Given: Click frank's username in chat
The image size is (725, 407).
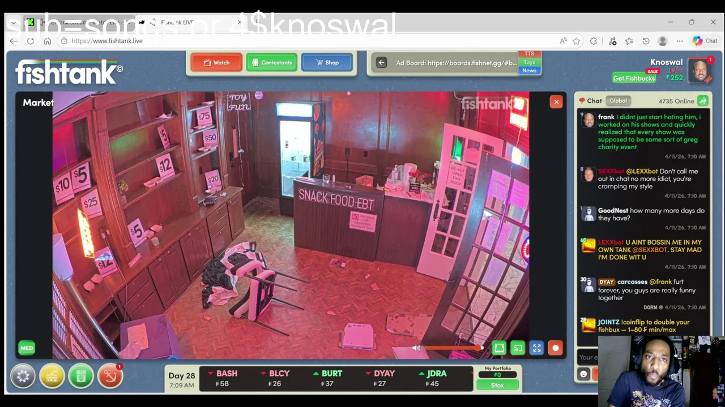Looking at the screenshot, I should 606,117.
